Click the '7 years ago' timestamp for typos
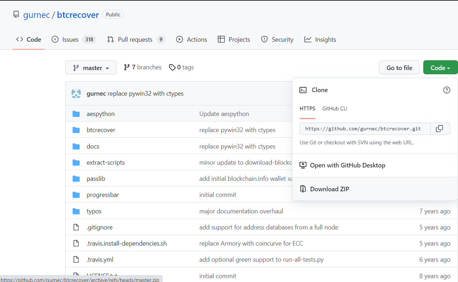Viewport: 458px width, 282px height. tap(435, 211)
